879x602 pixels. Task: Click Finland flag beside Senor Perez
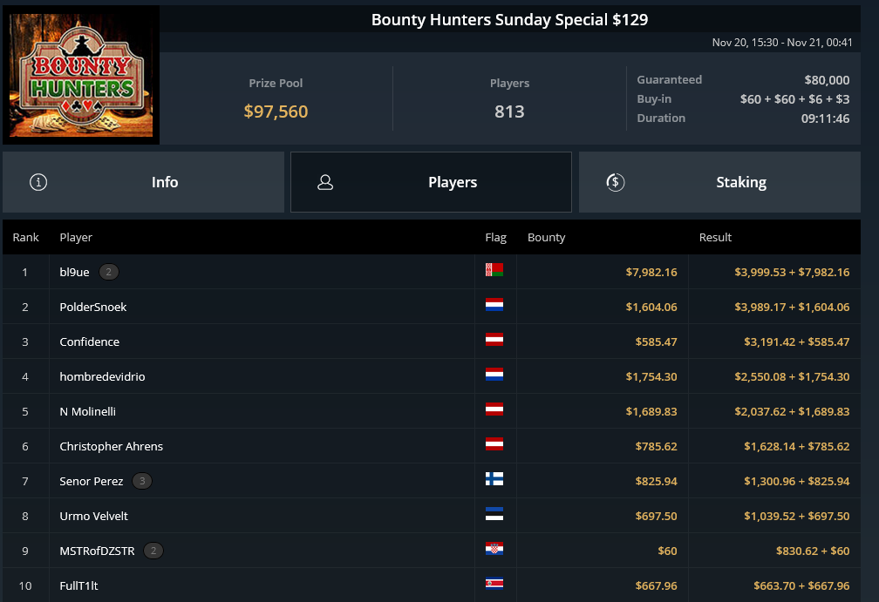(x=494, y=479)
